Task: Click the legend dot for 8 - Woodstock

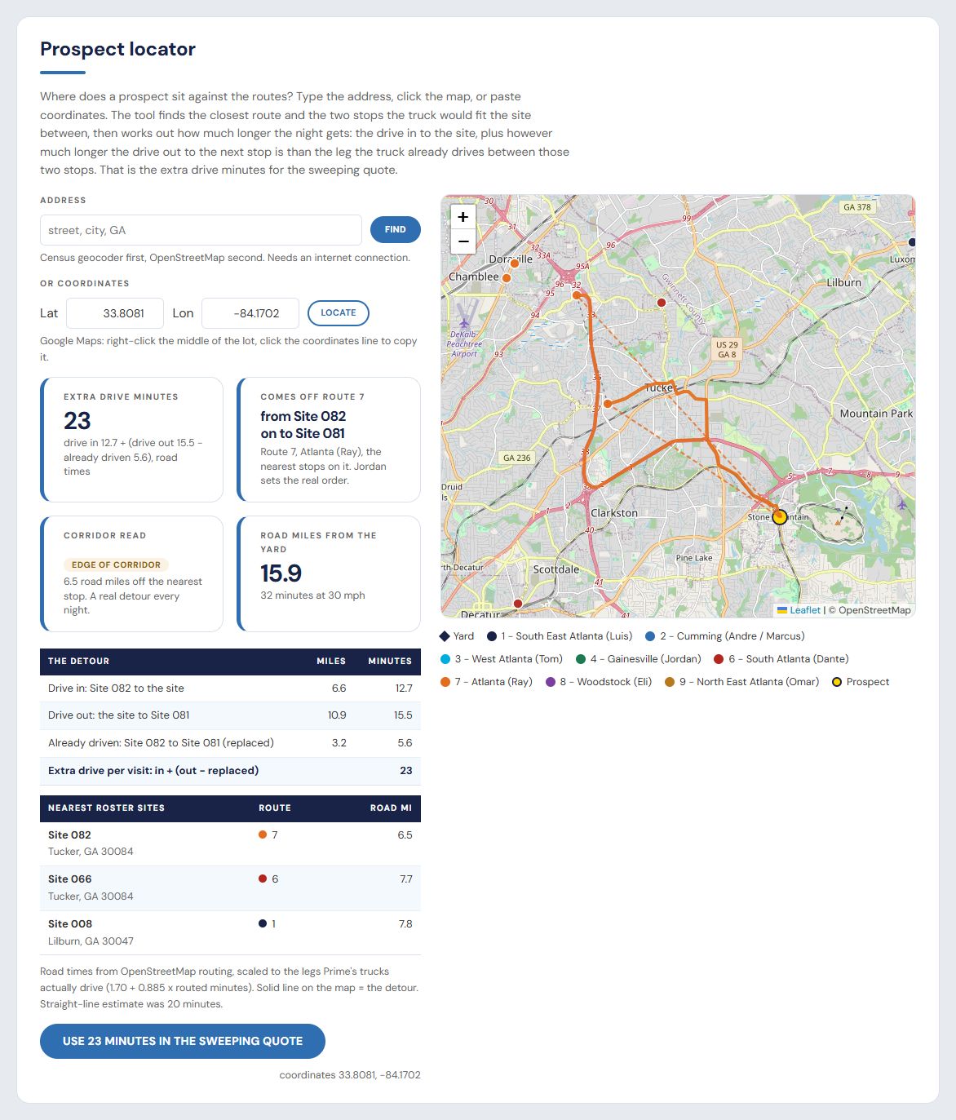Action: [x=551, y=682]
